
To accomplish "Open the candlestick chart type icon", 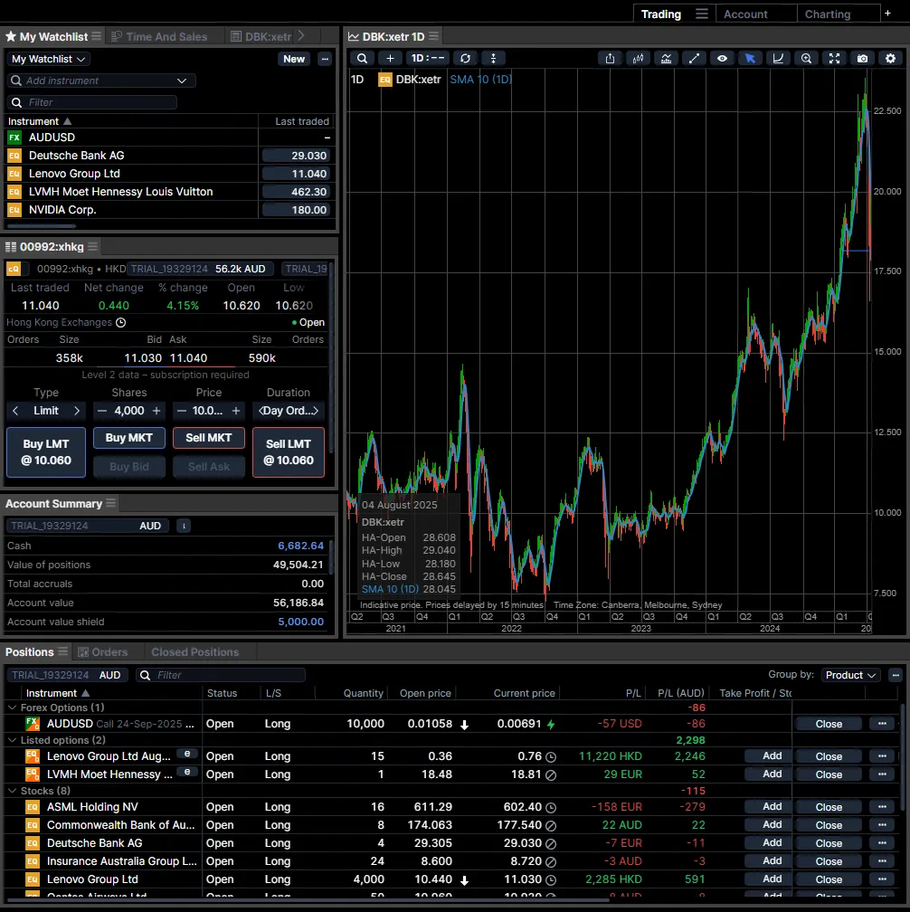I will (x=638, y=58).
